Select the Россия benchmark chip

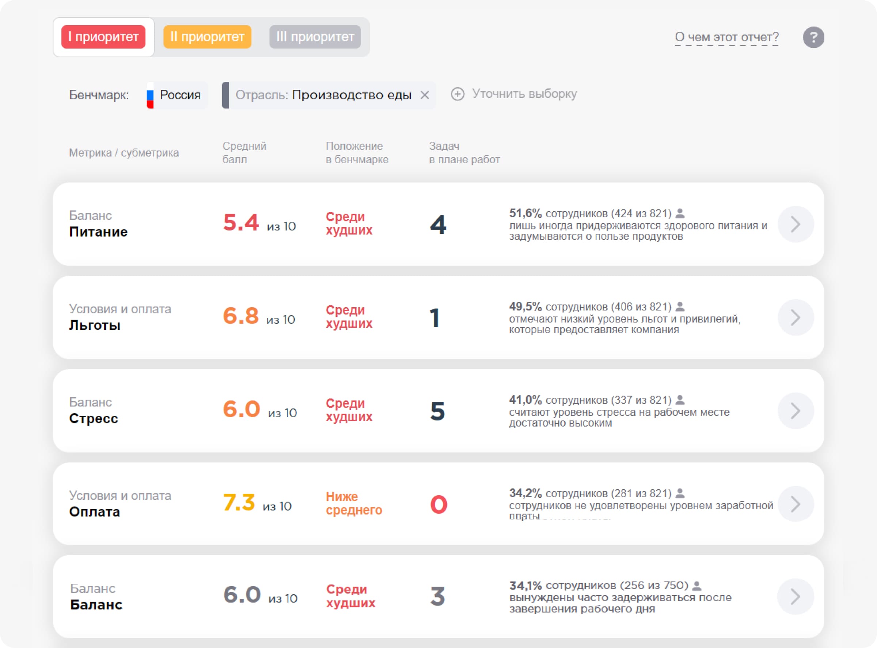(177, 95)
